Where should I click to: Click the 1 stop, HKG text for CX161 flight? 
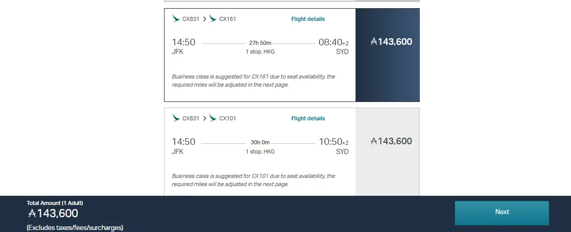tap(260, 51)
